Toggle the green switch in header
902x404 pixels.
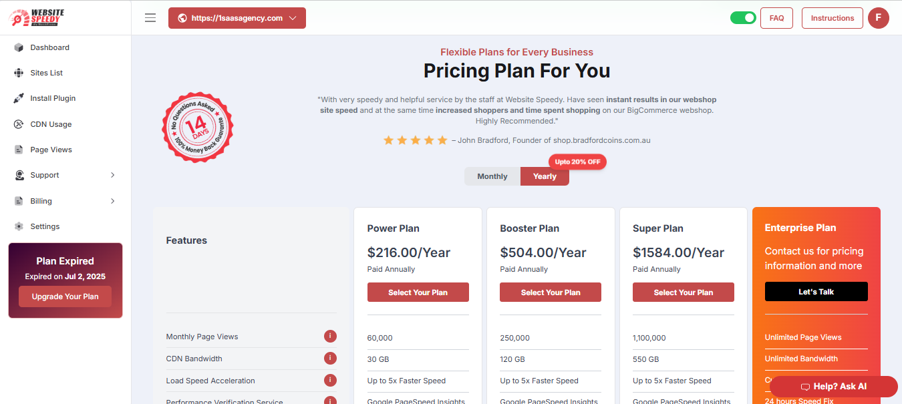743,18
